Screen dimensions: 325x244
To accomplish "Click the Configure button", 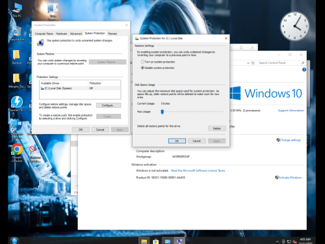I will [x=109, y=105].
